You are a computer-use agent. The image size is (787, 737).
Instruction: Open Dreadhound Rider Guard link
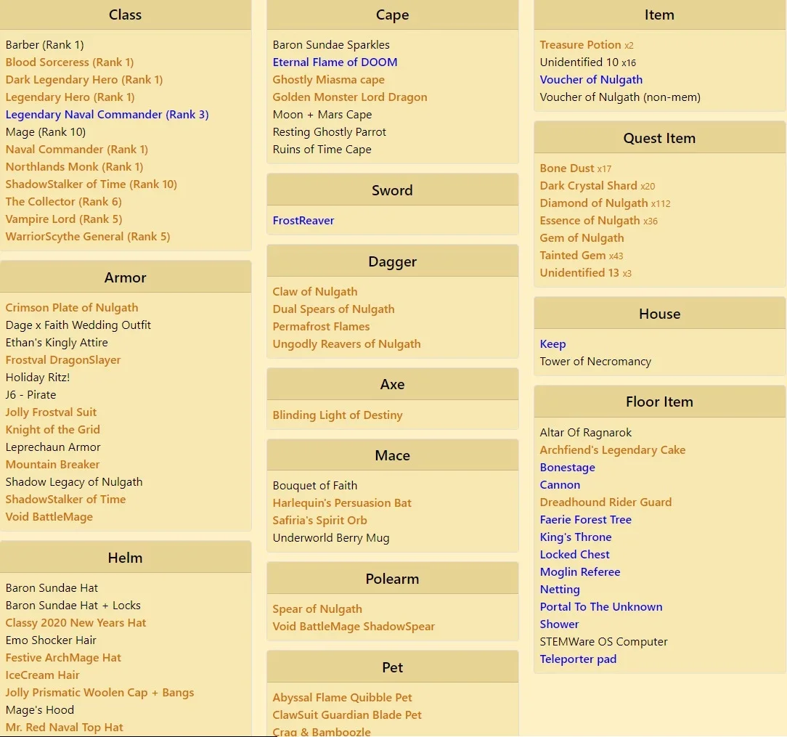605,502
